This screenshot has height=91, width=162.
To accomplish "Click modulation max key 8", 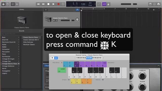I will click(x=104, y=64).
